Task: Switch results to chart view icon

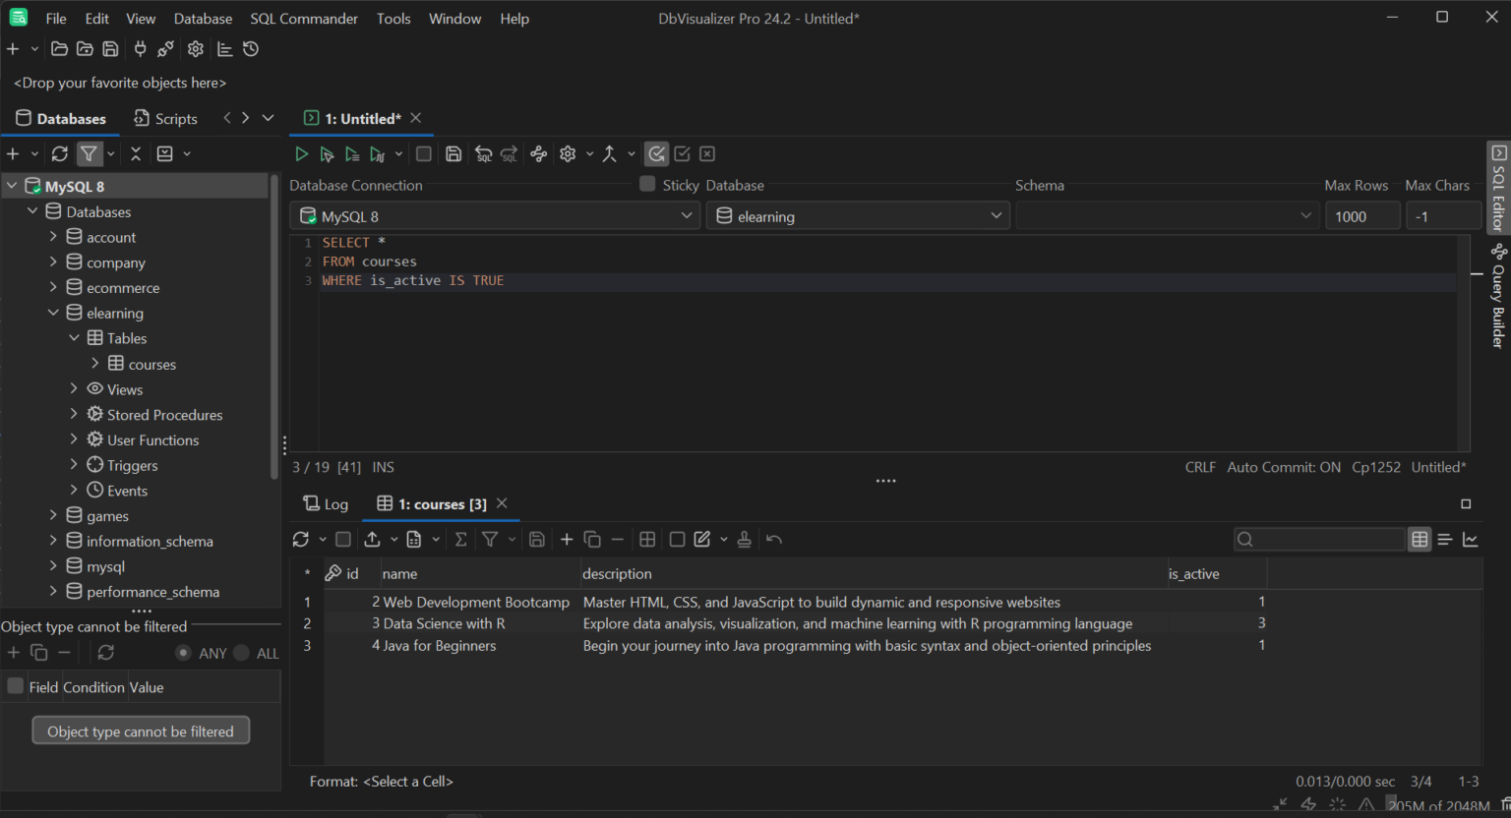Action: coord(1471,539)
